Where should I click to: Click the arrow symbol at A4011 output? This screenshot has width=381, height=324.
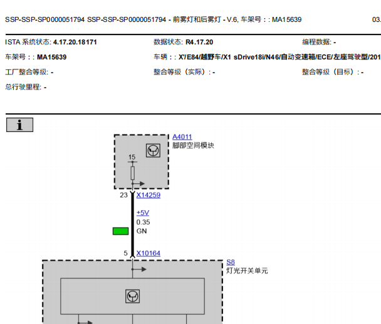[138, 184]
